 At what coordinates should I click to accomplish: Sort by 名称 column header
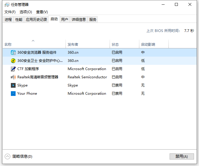pos(8,45)
